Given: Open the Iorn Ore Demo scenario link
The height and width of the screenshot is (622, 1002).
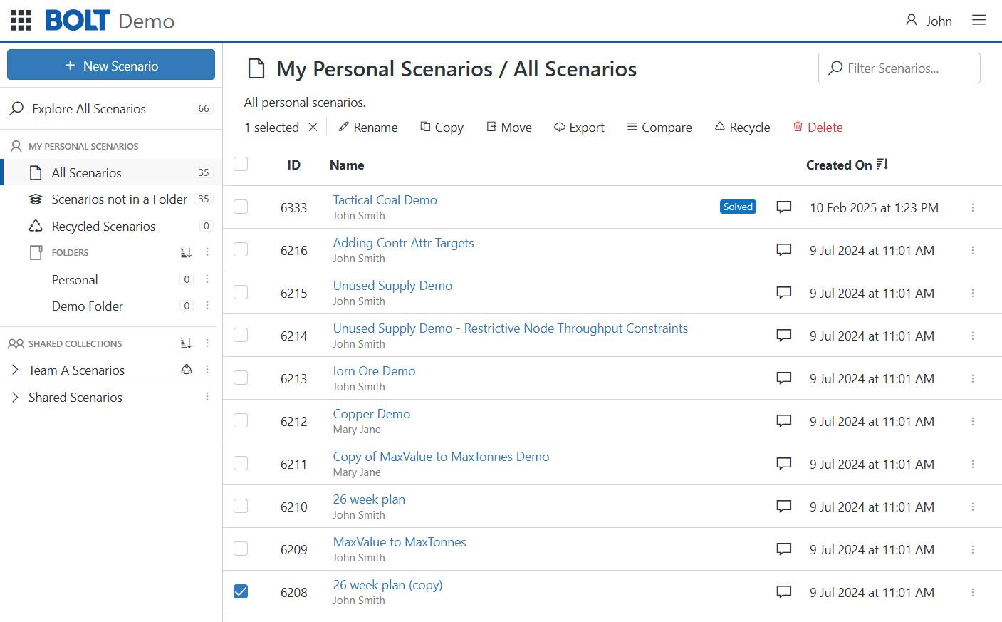Looking at the screenshot, I should (x=374, y=371).
